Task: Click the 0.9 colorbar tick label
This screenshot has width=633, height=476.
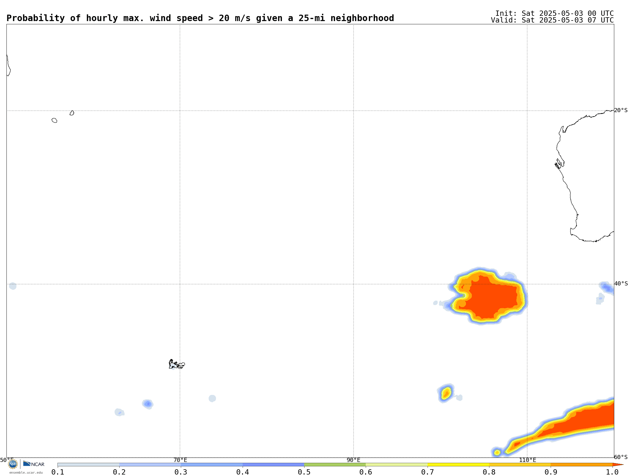Action: coord(551,472)
